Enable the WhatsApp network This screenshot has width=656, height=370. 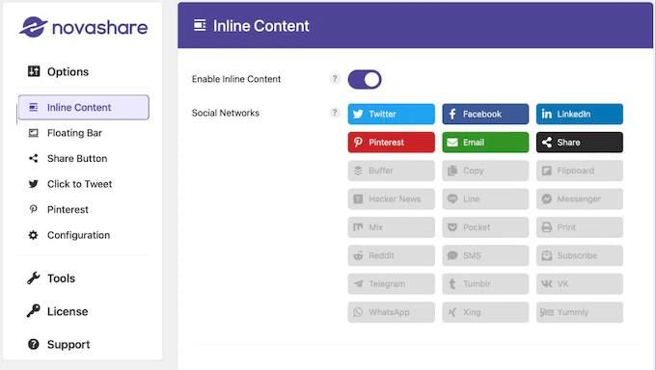pos(391,312)
